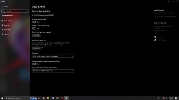Open Date, time & regional formatting link
The width and height of the screenshot is (179, 100).
pyautogui.click(x=164, y=13)
